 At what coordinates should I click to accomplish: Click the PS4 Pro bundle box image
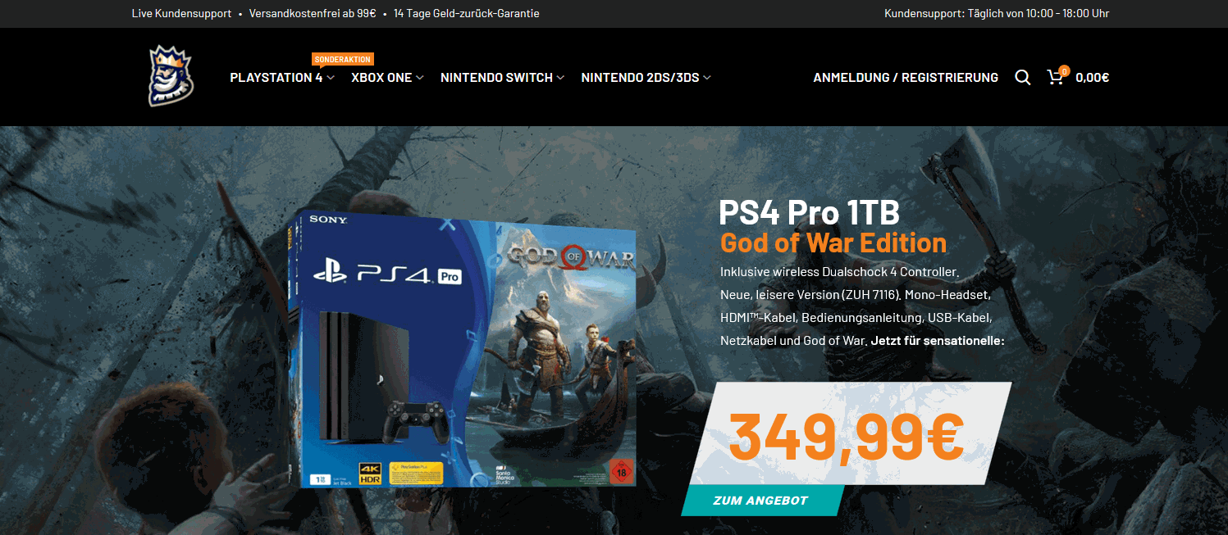coord(462,352)
